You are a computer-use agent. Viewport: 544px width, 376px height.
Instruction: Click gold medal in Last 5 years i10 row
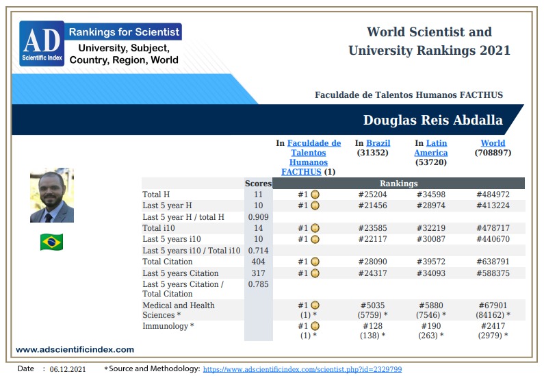315,239
